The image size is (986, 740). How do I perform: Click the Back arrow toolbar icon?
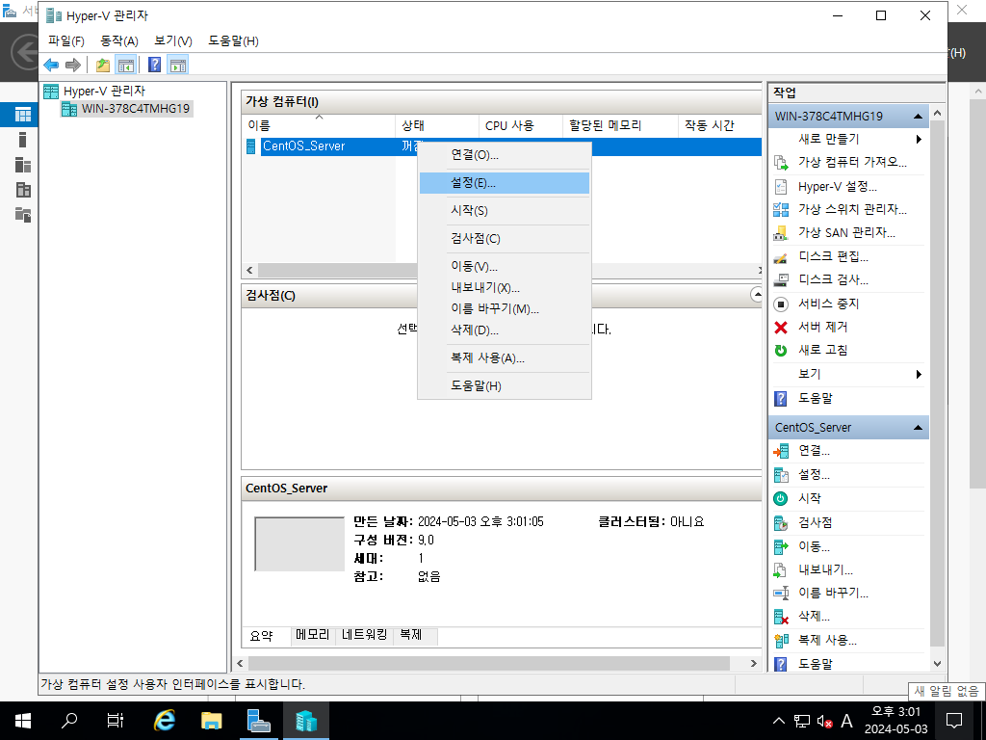pyautogui.click(x=52, y=65)
